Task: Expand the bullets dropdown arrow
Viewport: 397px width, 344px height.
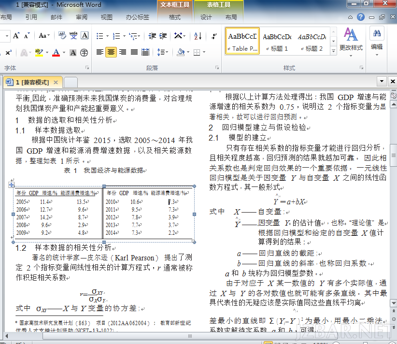Action: click(107, 36)
